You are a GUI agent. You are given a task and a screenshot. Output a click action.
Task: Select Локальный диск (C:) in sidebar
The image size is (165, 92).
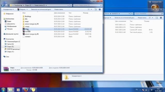[x=12, y=41]
